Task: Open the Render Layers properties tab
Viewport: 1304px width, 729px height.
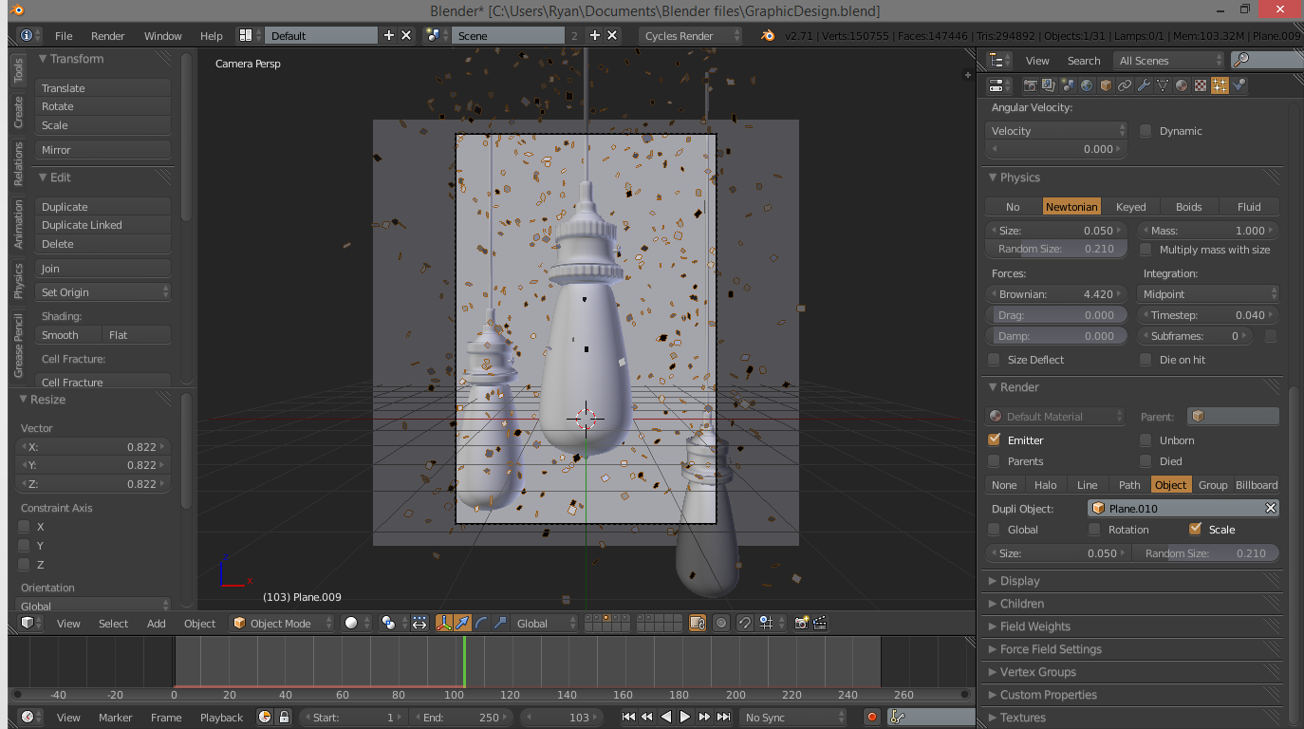Action: (x=1049, y=85)
